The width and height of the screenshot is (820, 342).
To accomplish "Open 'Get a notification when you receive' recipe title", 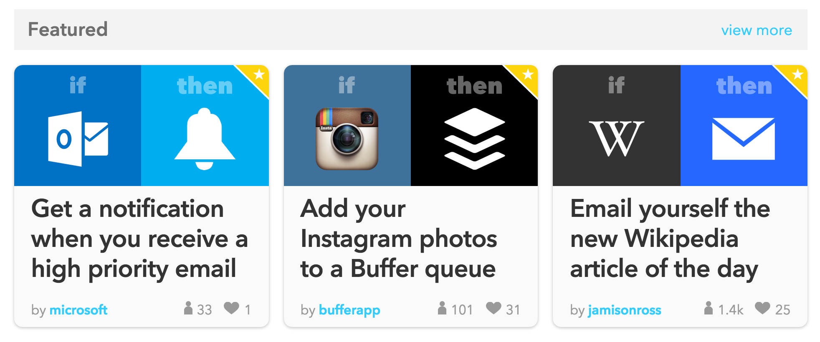I will (x=139, y=239).
